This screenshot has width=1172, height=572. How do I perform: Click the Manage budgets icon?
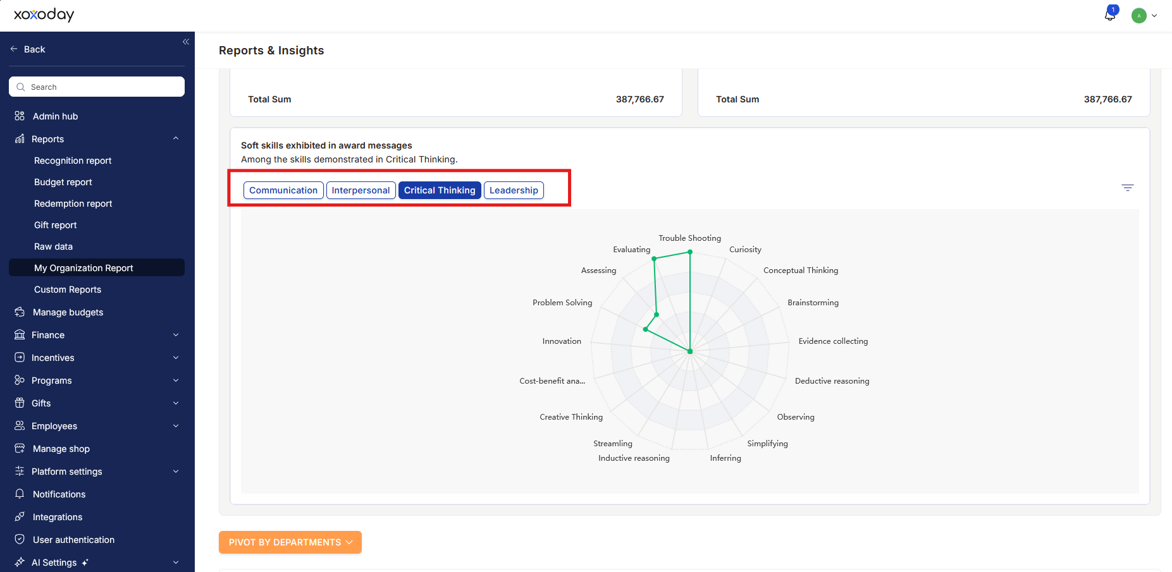20,312
